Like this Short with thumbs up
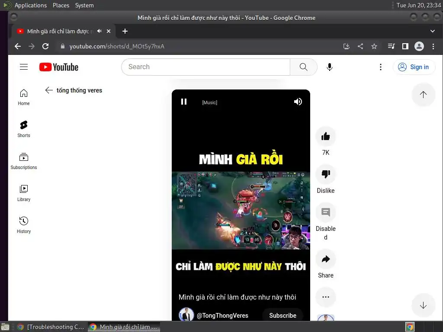 point(325,137)
